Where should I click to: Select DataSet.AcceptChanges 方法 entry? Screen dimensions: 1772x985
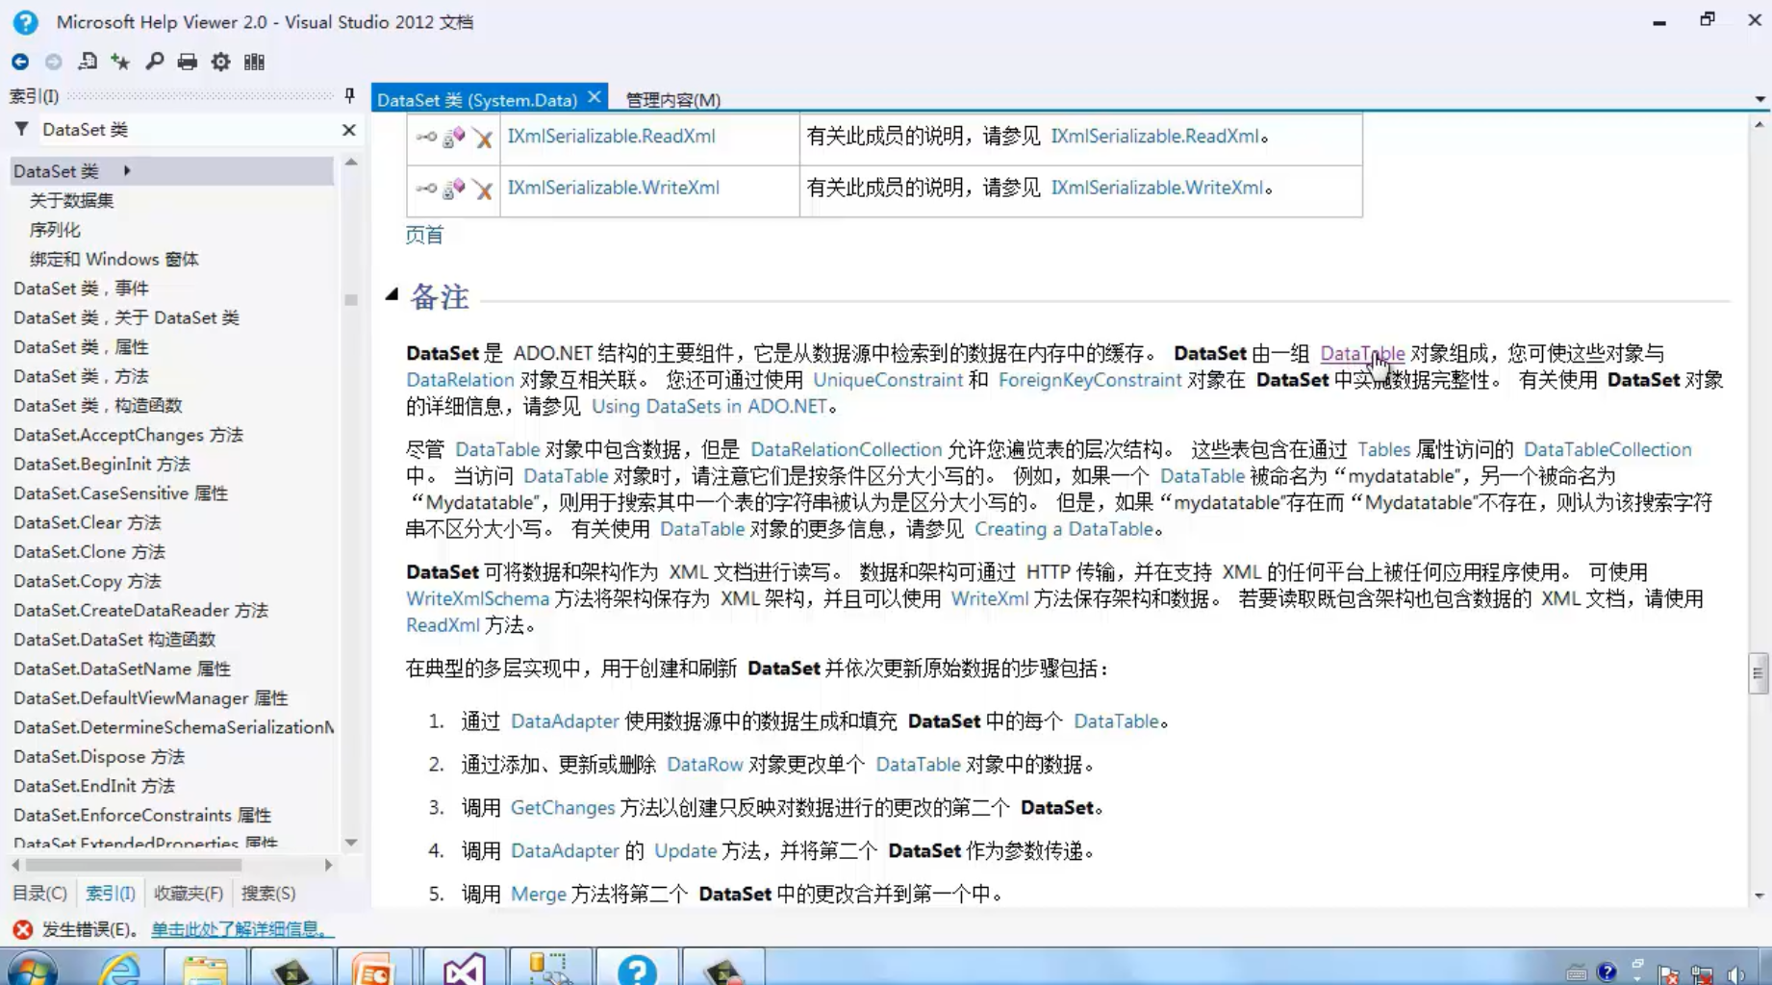click(x=128, y=435)
